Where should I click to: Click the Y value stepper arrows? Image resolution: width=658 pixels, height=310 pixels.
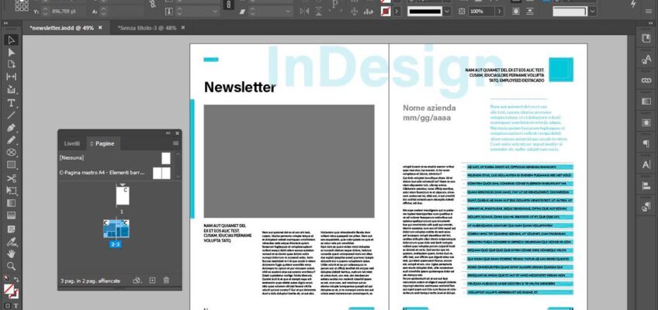pos(45,12)
